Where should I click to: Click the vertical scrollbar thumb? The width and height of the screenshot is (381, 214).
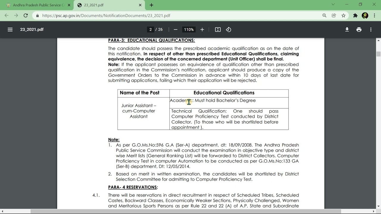click(x=379, y=54)
